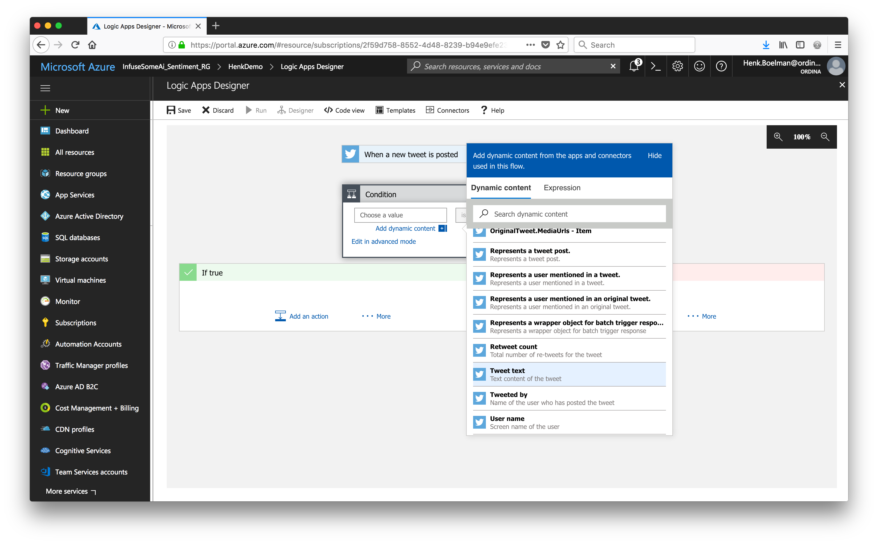Select Represents a user mentioned in an original tweet
This screenshot has height=544, width=878.
(569, 302)
